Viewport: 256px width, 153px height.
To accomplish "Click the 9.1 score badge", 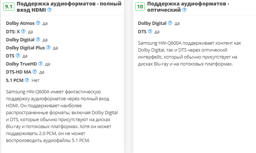I will [x=9, y=7].
